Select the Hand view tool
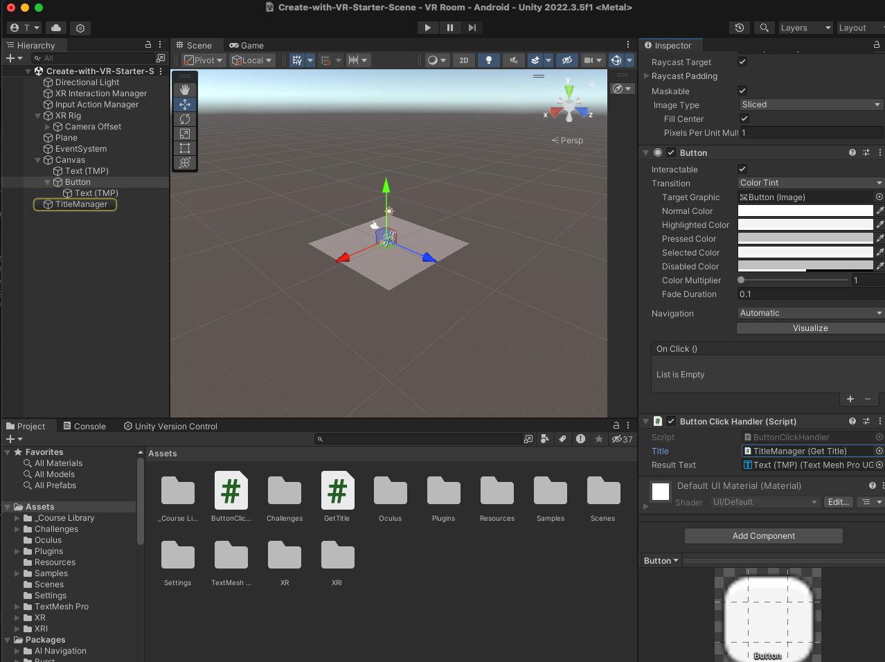The width and height of the screenshot is (885, 662). (x=185, y=89)
